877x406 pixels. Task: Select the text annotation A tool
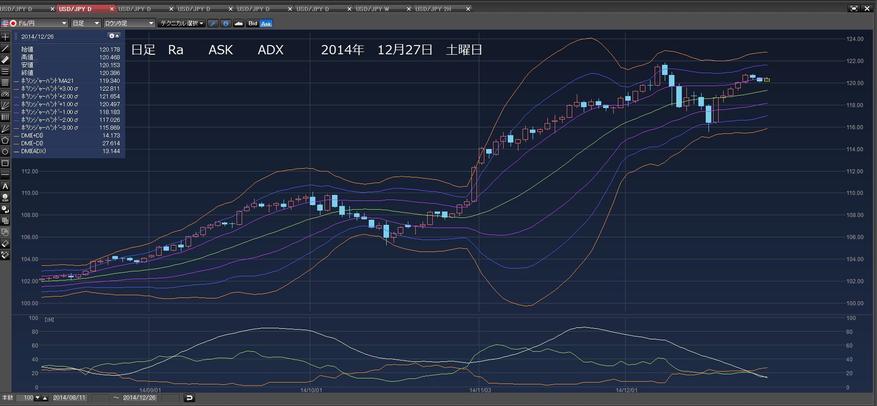[5, 186]
